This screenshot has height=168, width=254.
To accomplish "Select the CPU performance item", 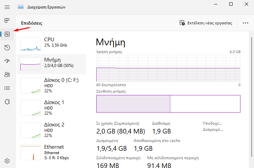I will click(x=52, y=44).
